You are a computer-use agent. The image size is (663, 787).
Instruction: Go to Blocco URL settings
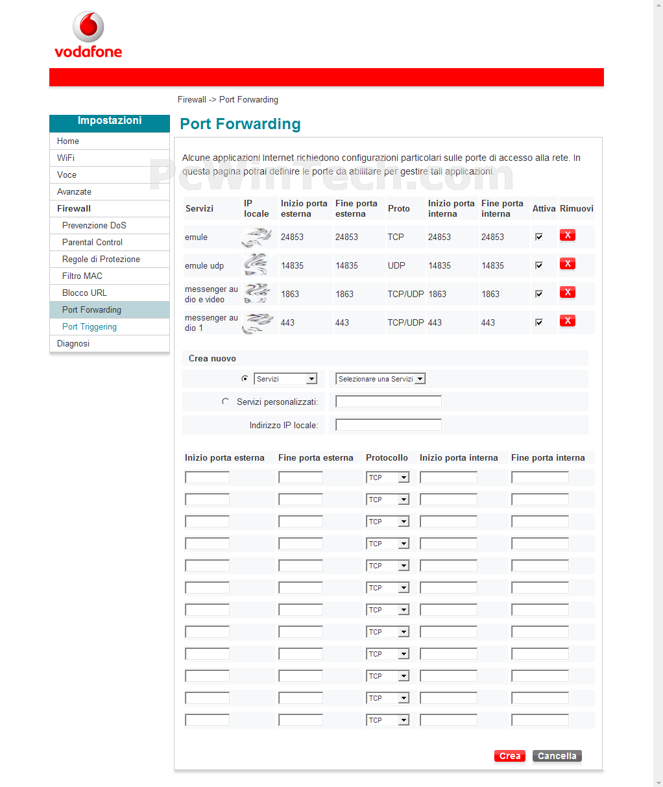coord(110,293)
